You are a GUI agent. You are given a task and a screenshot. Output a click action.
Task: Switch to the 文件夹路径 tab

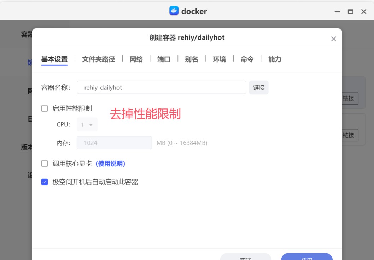click(x=99, y=59)
